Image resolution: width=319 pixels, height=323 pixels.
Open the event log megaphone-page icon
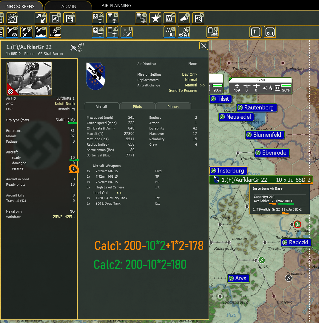55,18
